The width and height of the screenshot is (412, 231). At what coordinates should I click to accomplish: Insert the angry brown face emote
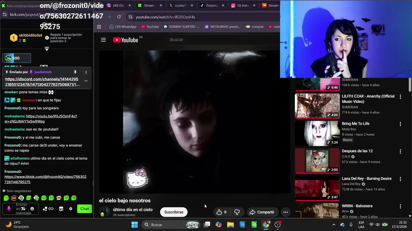coord(14,198)
